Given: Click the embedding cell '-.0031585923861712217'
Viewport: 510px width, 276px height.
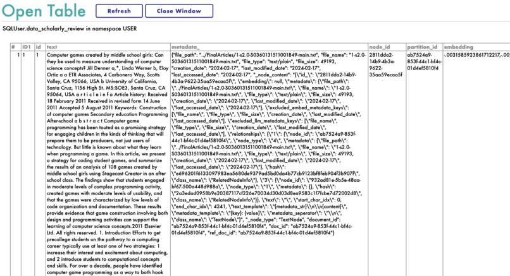Looking at the screenshot, I should pyautogui.click(x=476, y=164).
